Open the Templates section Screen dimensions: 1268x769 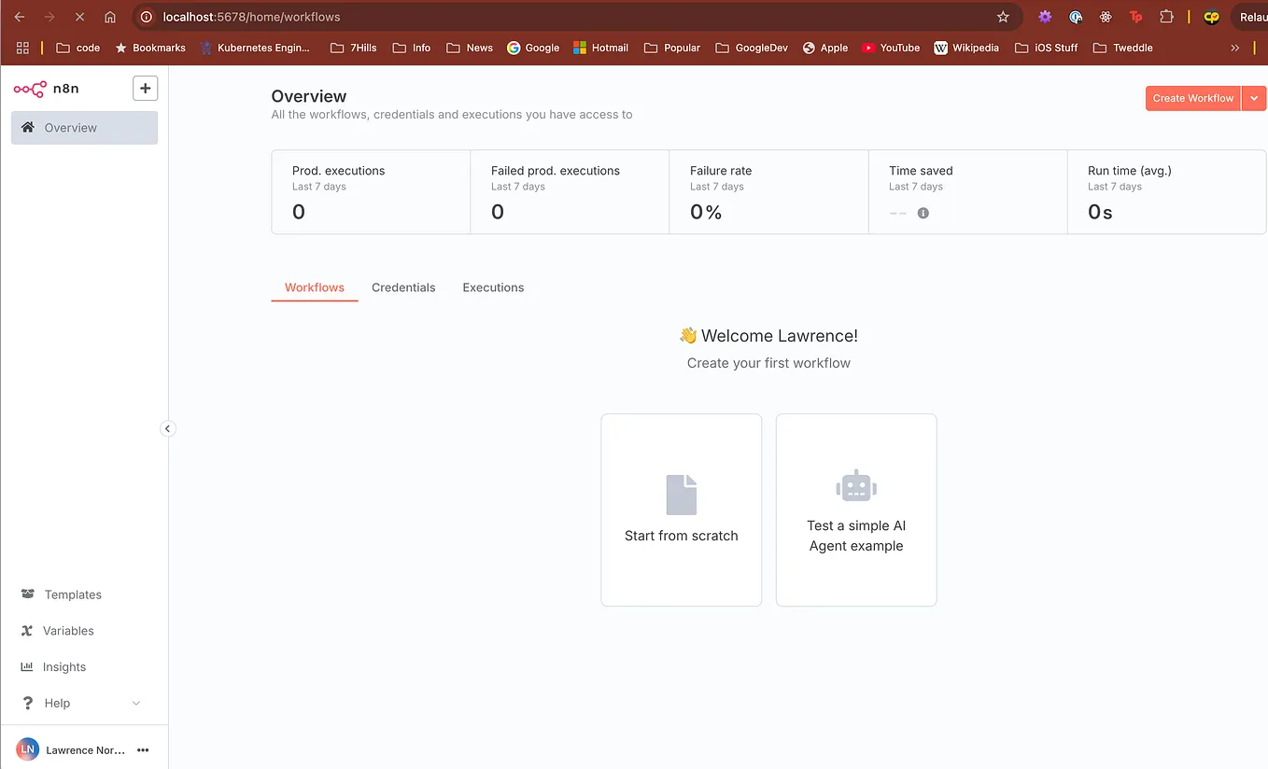72,594
